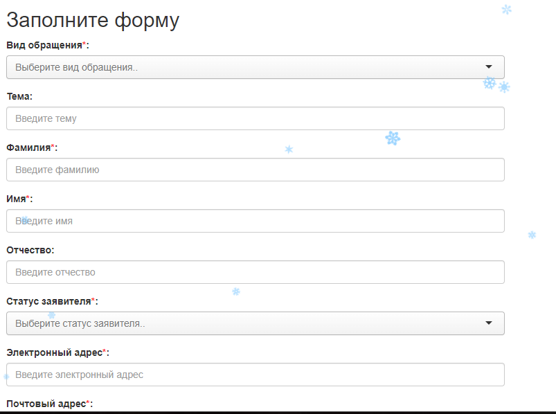The image size is (556, 414).
Task: Select the 'Вид обращения' label
Action: click(44, 46)
